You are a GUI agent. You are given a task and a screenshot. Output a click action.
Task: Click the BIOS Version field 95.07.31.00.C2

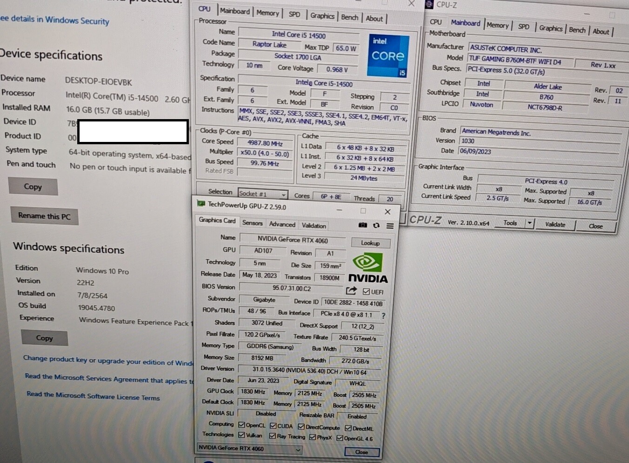point(291,288)
